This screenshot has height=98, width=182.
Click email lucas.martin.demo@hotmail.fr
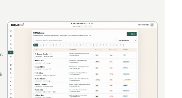(x=78, y=60)
